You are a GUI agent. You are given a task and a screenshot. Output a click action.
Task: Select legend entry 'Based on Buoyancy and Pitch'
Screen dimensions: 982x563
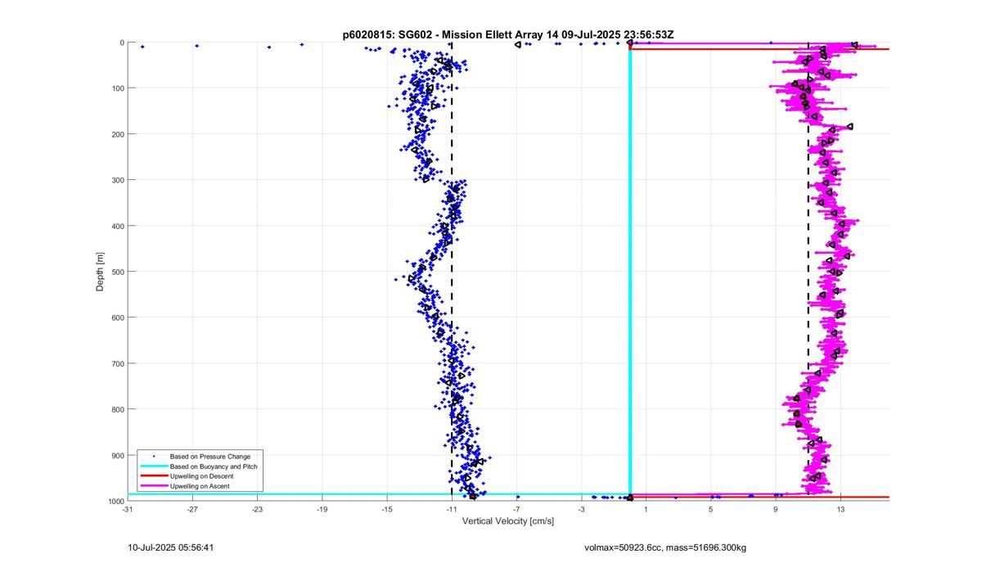214,466
